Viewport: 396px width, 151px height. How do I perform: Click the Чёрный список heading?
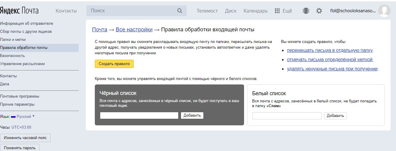(x=118, y=93)
